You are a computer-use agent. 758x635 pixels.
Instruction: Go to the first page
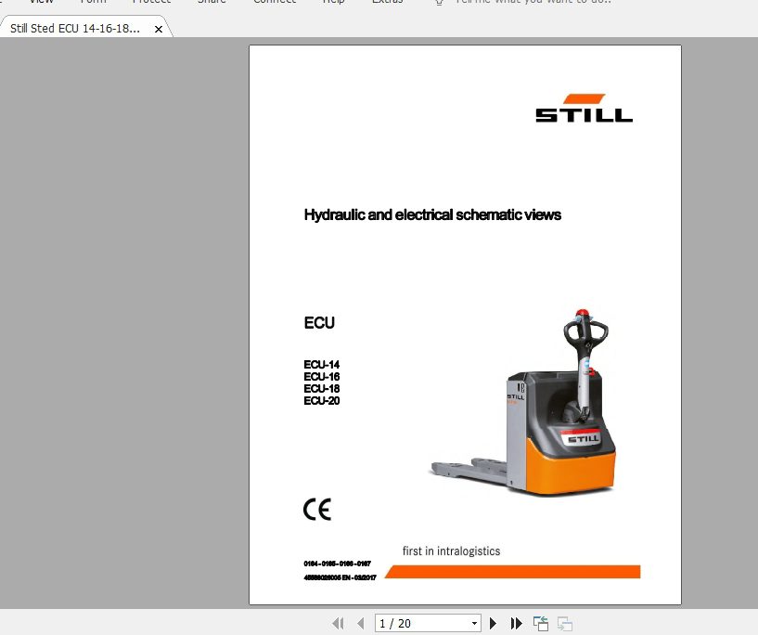(338, 623)
